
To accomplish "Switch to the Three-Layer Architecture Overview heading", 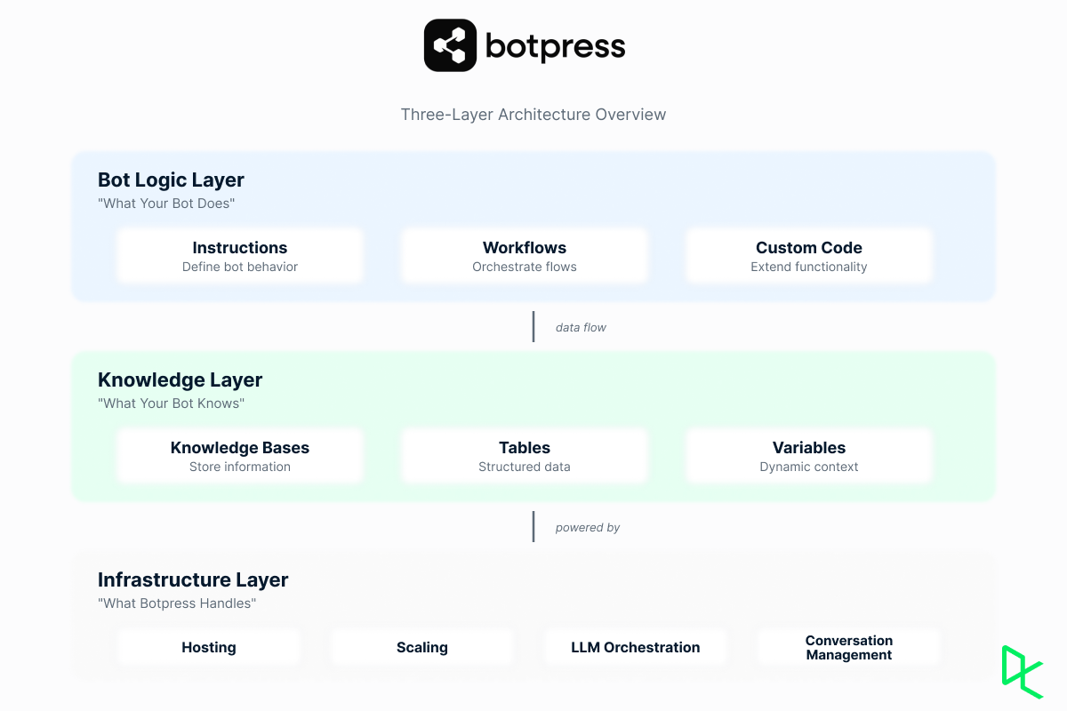I will [x=533, y=114].
